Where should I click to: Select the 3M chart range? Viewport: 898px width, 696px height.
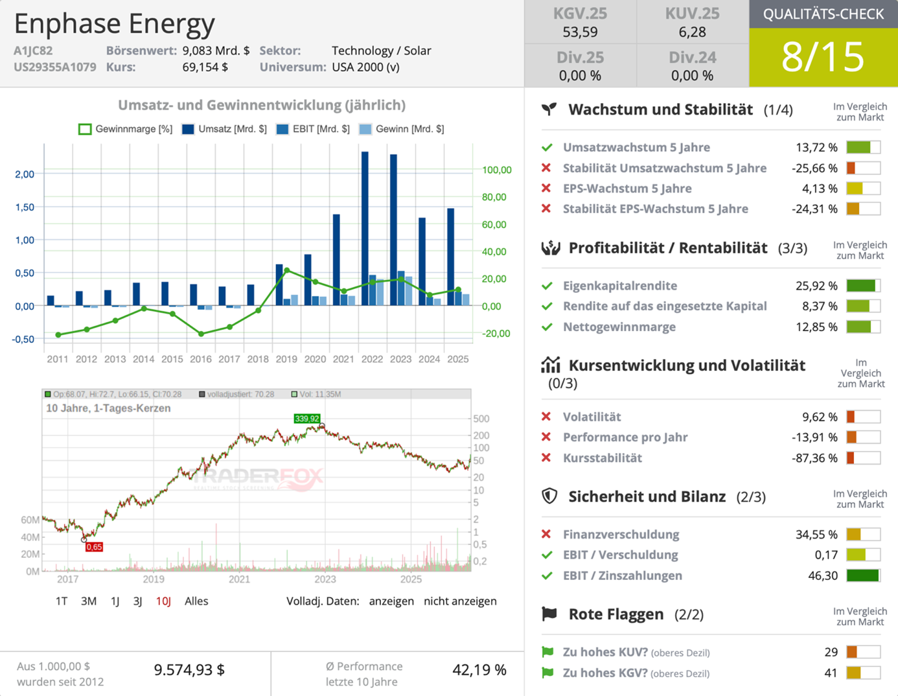click(x=89, y=601)
